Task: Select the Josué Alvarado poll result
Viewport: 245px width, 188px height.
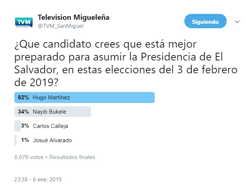Action: coord(43,140)
